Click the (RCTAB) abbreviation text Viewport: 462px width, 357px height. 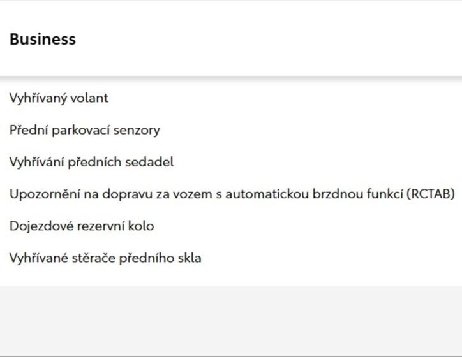coord(431,194)
